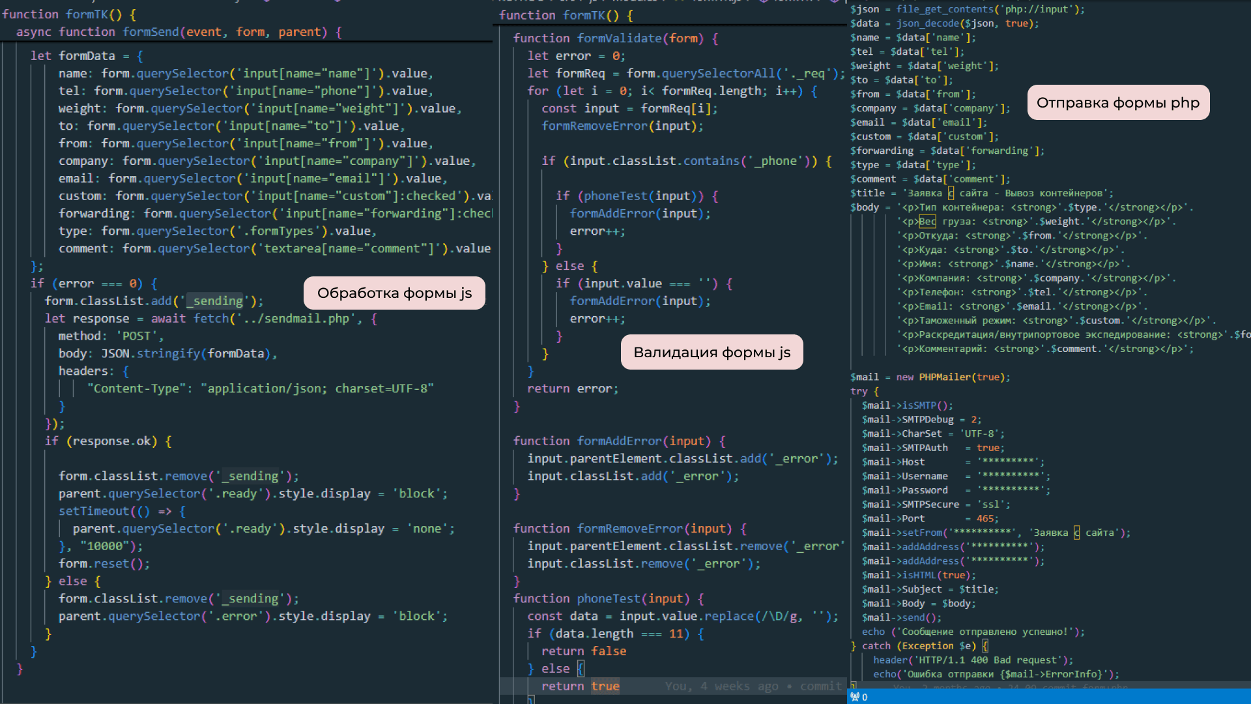The height and width of the screenshot is (704, 1251).
Task: Click the '$mail->SMTPDebug = 2;' line
Action: click(922, 420)
